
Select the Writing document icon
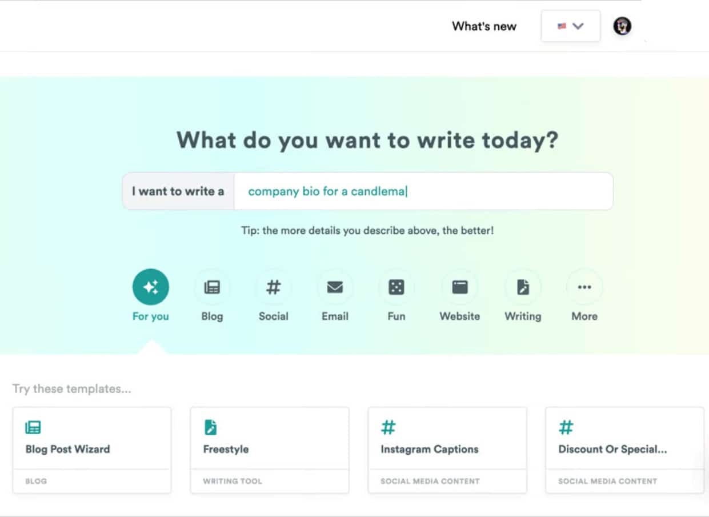pyautogui.click(x=523, y=287)
